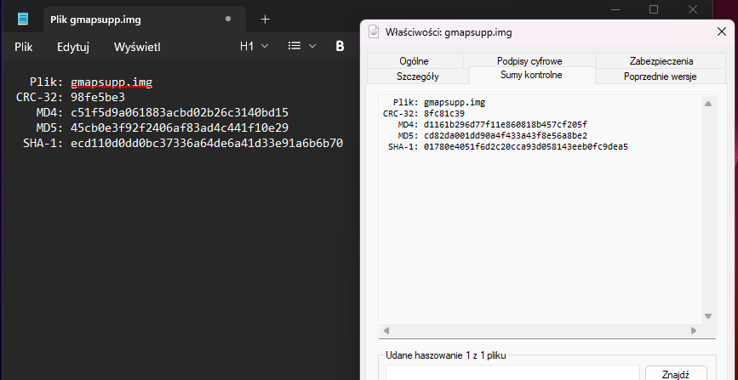Screen dimensions: 738x380
Task: Open the Edytuj menu
Action: tap(73, 47)
